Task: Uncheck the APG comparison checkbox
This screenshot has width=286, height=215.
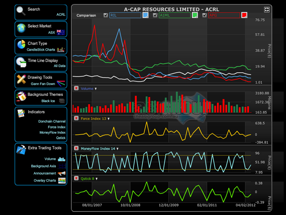Action: [x=205, y=15]
